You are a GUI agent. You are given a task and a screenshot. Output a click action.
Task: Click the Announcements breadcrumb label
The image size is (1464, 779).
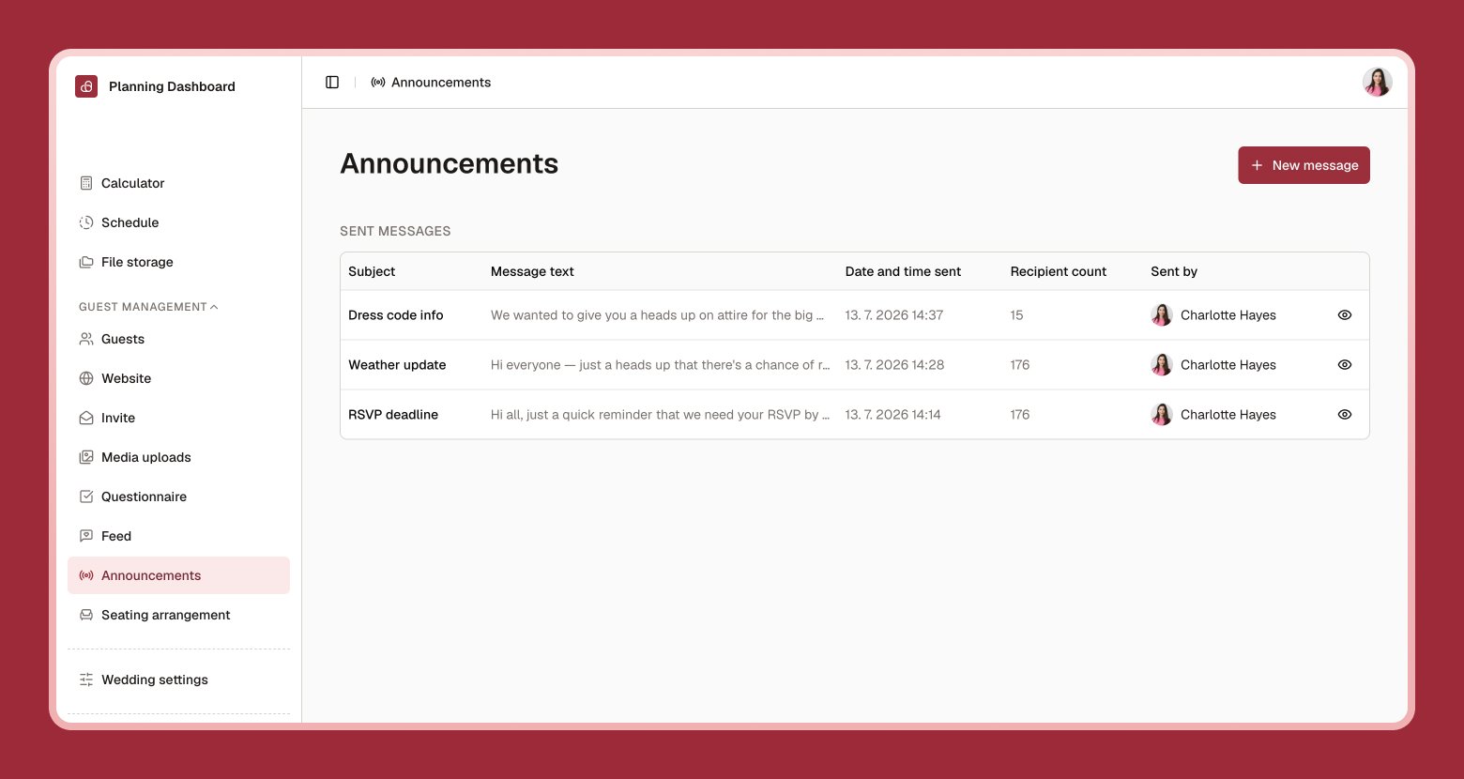(441, 83)
